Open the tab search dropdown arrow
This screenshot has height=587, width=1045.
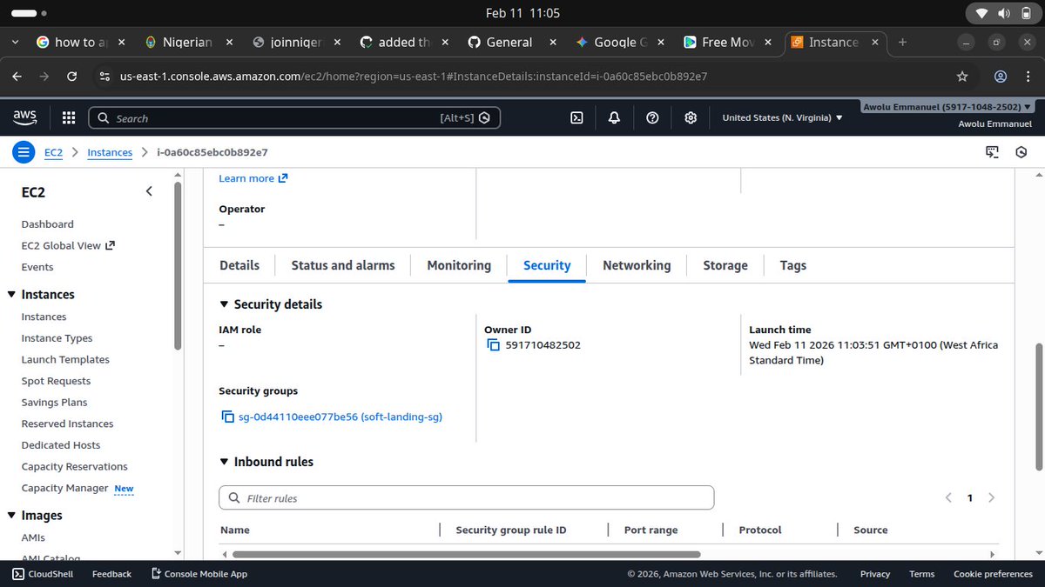point(16,42)
